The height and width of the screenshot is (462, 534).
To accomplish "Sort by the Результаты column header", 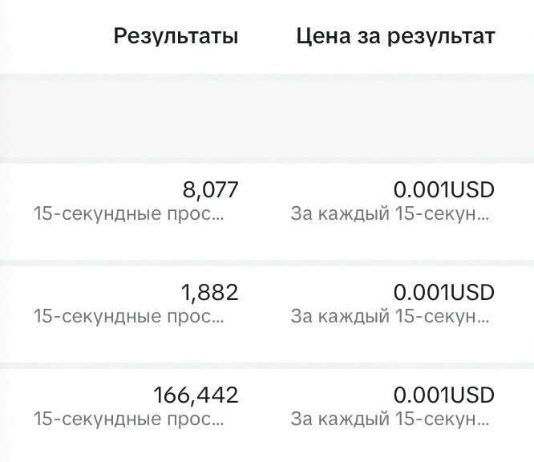I will click(x=176, y=36).
